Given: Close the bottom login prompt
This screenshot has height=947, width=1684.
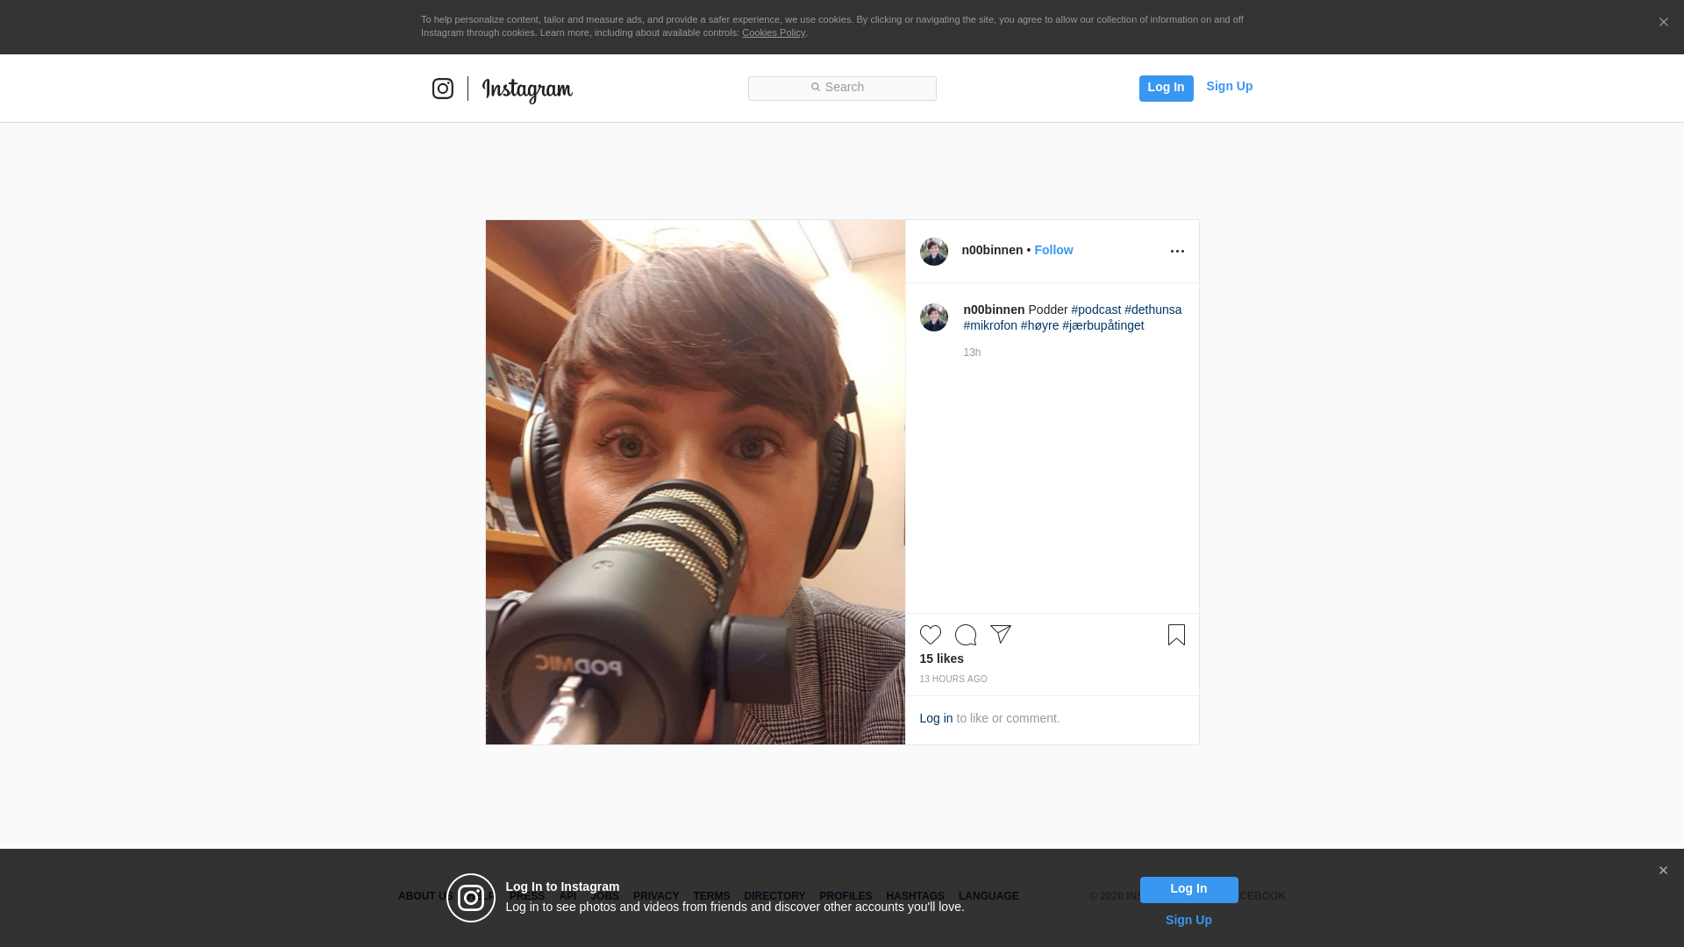Looking at the screenshot, I should click(x=1662, y=871).
